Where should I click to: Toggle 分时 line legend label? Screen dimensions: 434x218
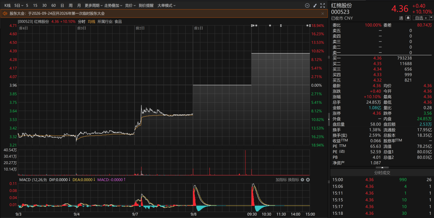click(82, 22)
